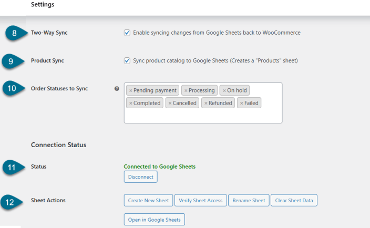Click the number 8 callout marker
Viewport: 370px width, 228px height.
pos(14,33)
